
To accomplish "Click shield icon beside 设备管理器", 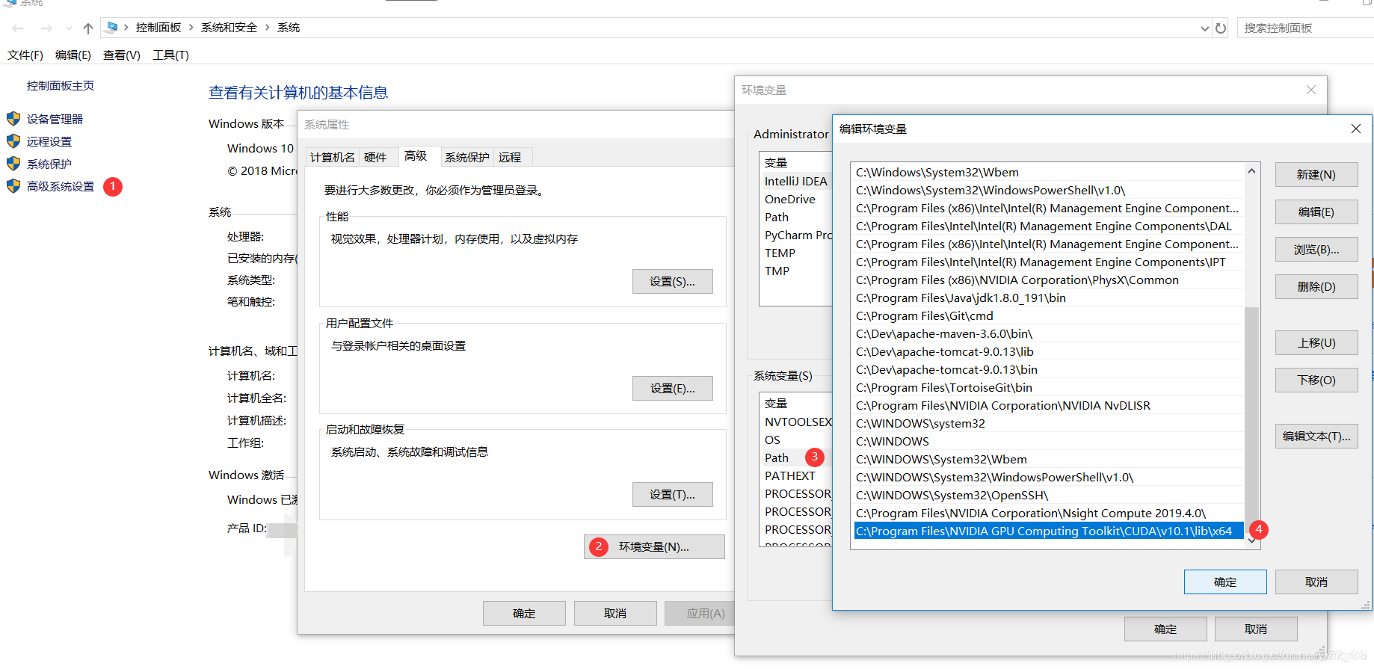I will point(13,119).
